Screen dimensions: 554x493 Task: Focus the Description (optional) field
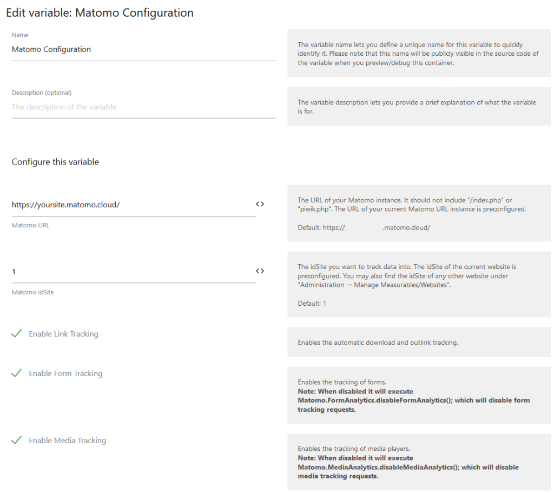pos(108,107)
